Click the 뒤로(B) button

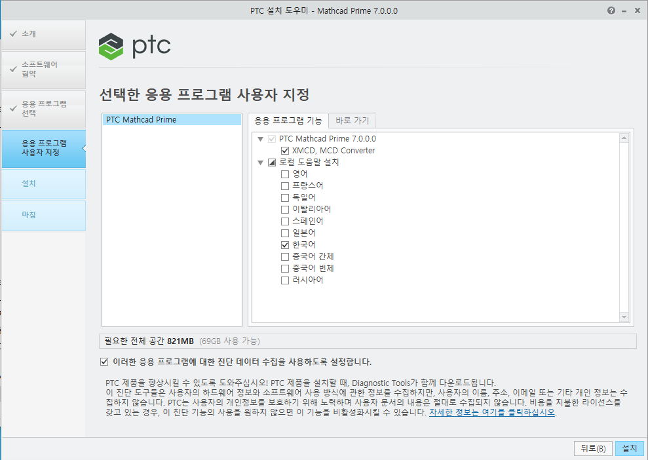click(593, 448)
